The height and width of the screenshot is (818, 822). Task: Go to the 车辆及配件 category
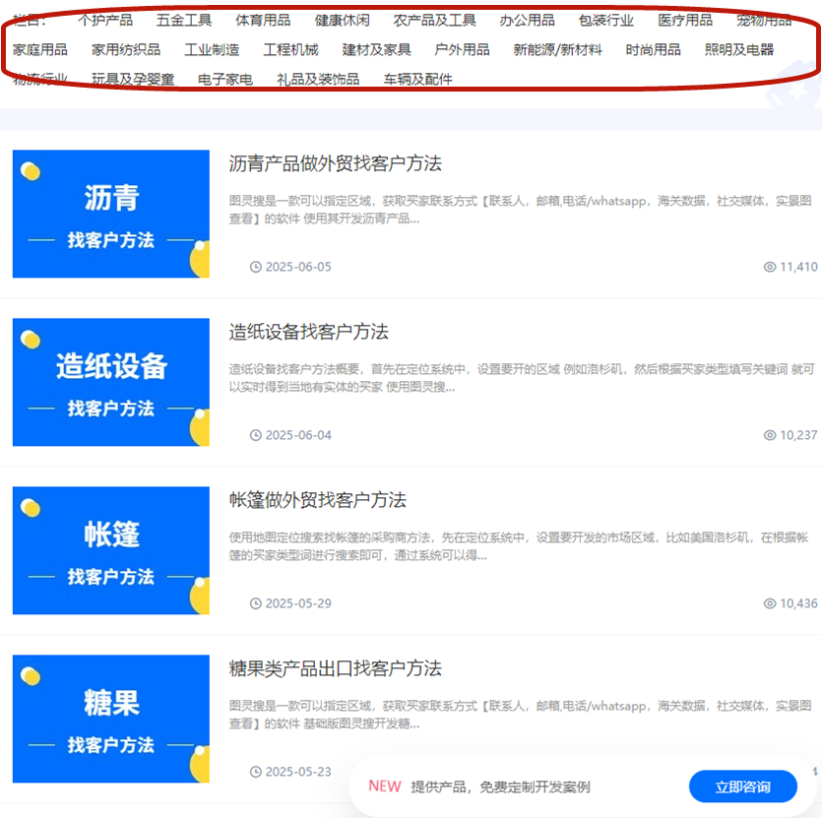417,79
